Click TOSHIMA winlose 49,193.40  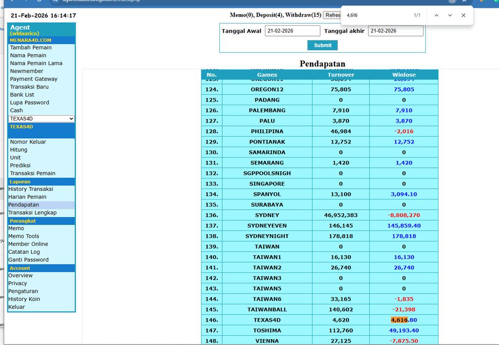[x=404, y=330]
